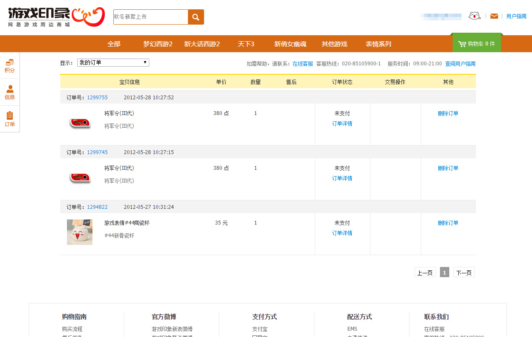Open 将军令(Ⅲ代) title in order 1299755
The image size is (532, 337).
click(x=119, y=113)
